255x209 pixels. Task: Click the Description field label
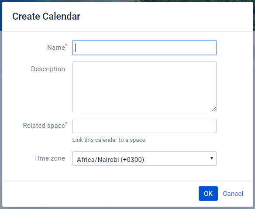click(48, 69)
